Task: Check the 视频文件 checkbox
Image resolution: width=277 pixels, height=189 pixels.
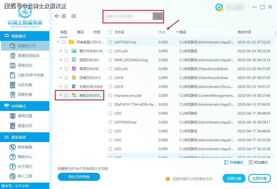Action: [x=66, y=60]
